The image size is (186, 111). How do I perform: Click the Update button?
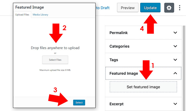150,8
